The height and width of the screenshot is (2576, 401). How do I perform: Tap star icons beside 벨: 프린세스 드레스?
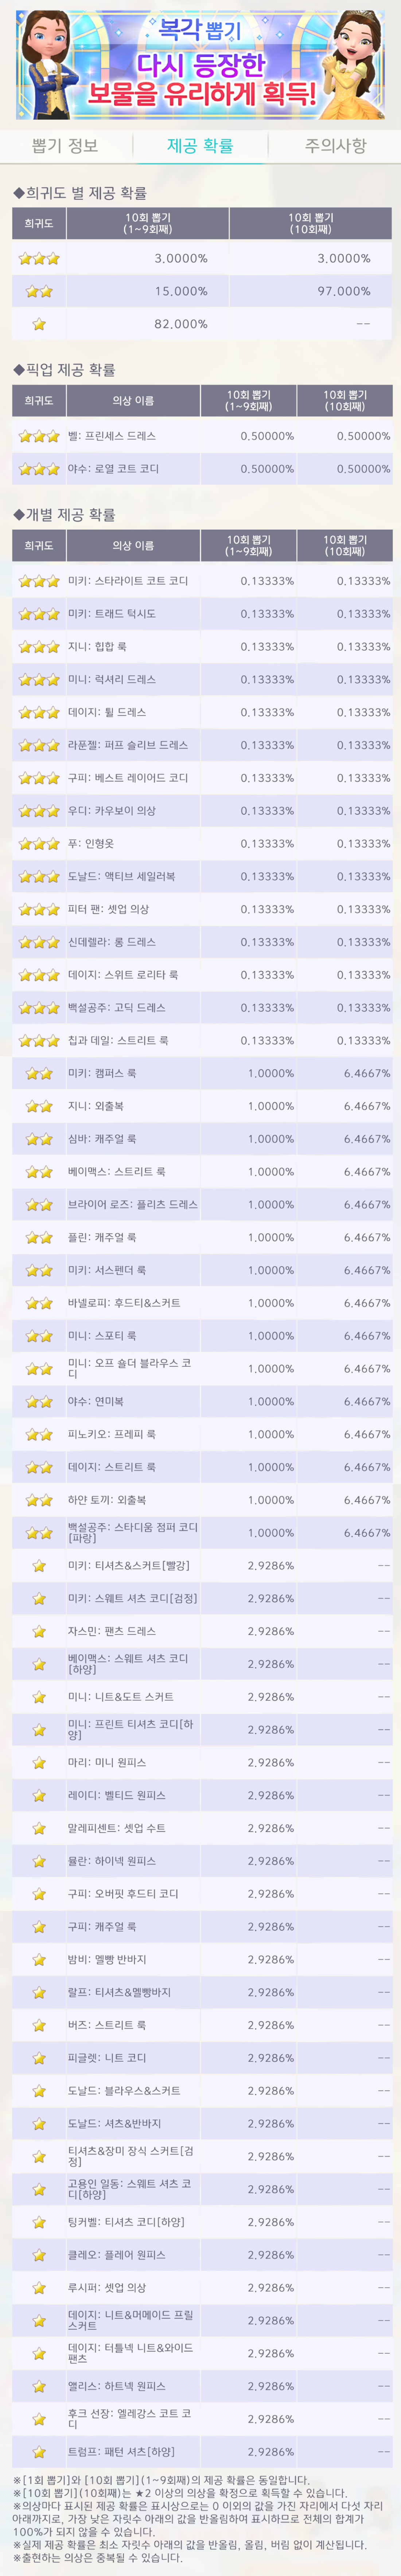pos(39,437)
